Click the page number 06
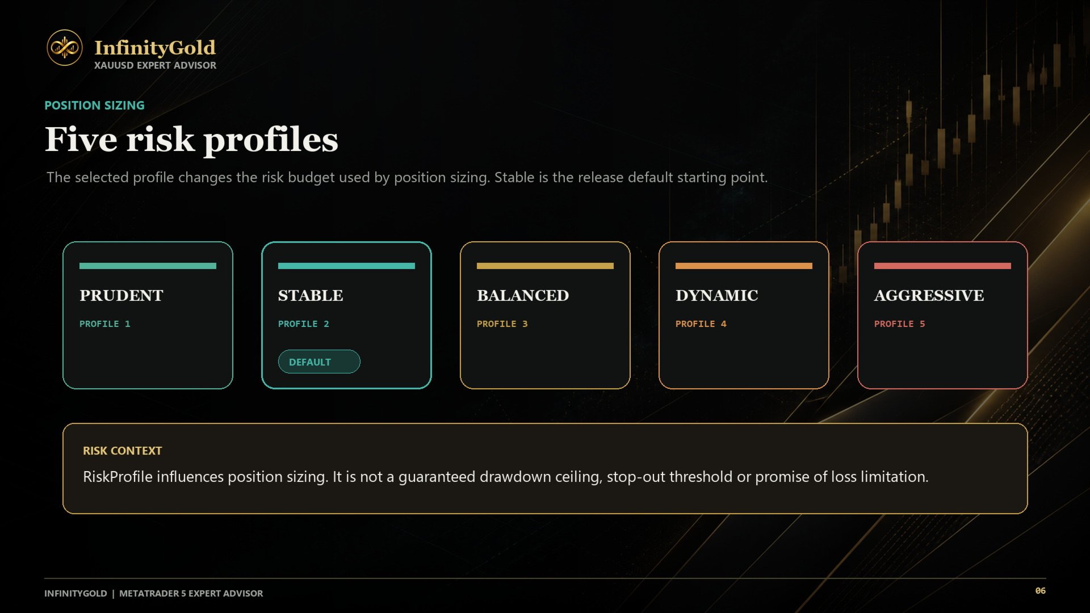This screenshot has width=1090, height=613. (x=1040, y=591)
